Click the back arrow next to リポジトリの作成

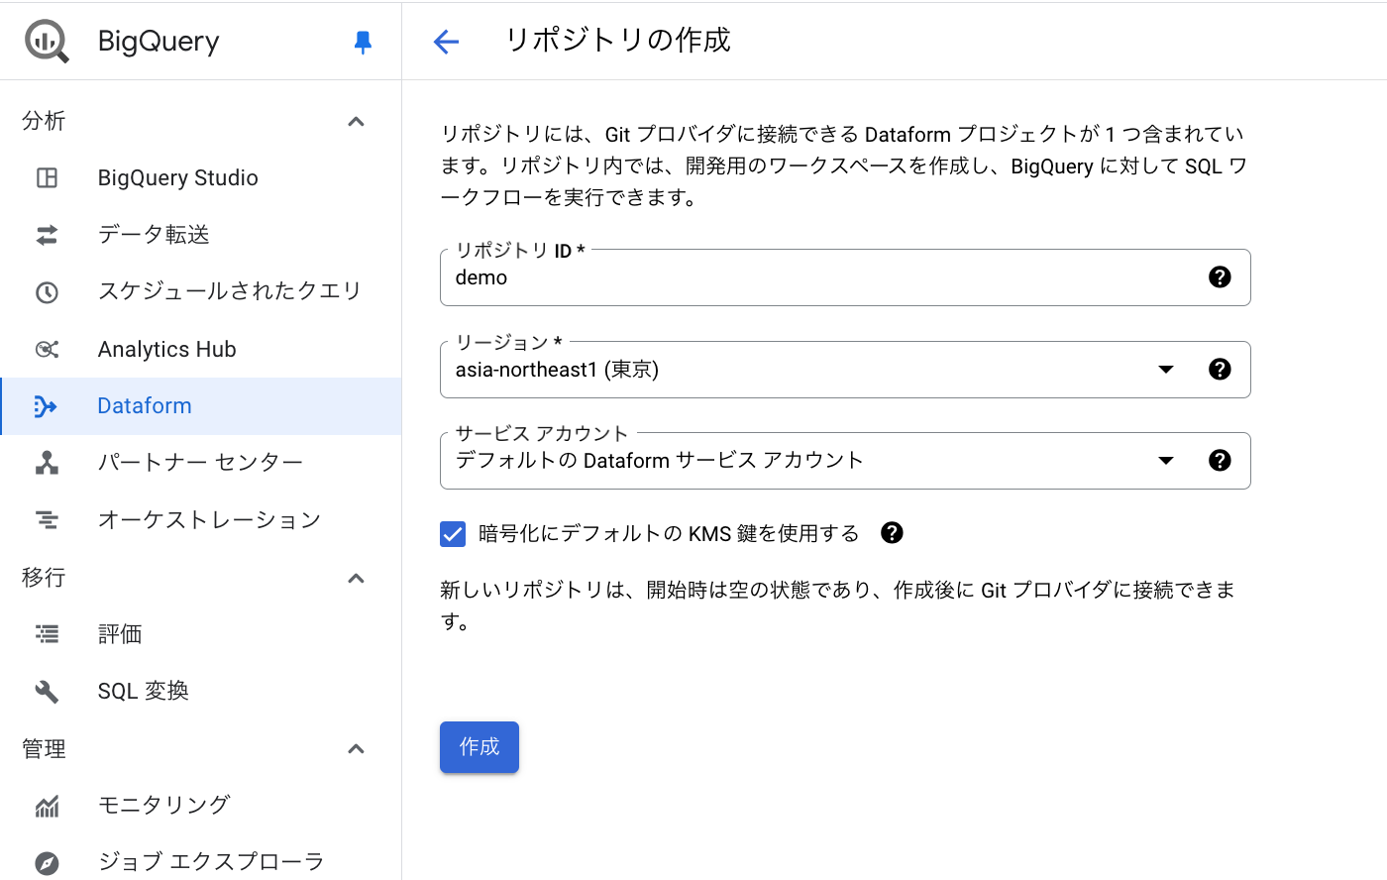tap(446, 42)
